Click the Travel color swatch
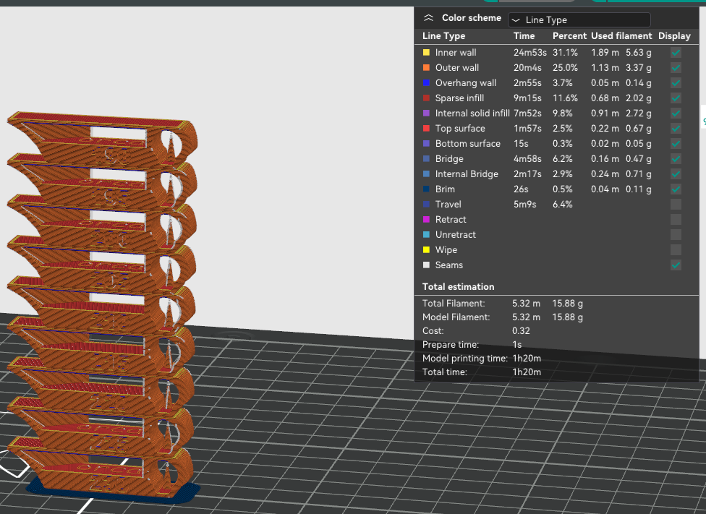This screenshot has height=514, width=706. [426, 205]
